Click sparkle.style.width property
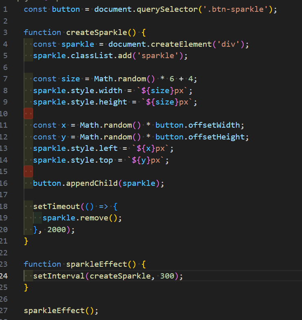This screenshot has height=320, width=302. pyautogui.click(x=78, y=90)
